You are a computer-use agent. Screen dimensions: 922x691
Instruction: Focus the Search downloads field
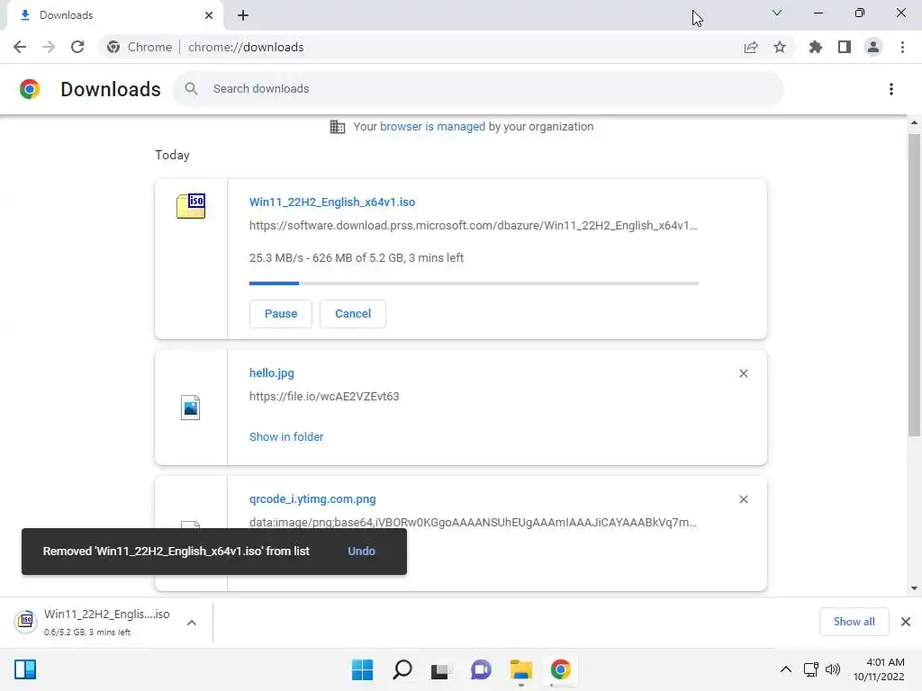coord(478,89)
